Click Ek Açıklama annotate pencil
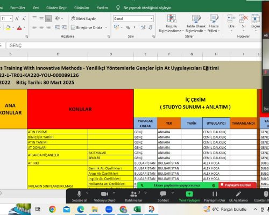 [x=238, y=196]
